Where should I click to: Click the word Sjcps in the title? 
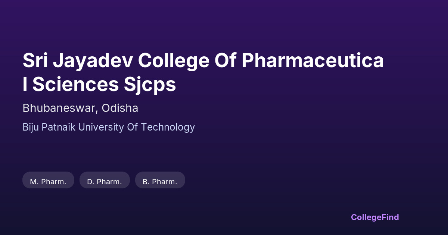(150, 85)
